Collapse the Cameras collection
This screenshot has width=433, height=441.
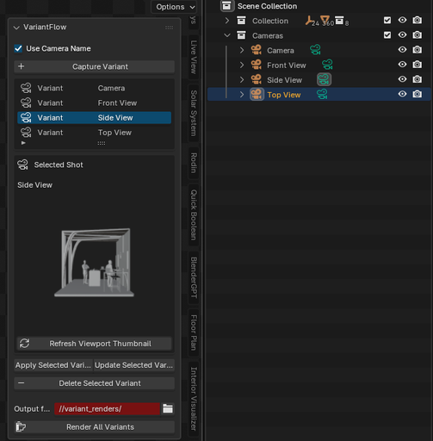(227, 35)
